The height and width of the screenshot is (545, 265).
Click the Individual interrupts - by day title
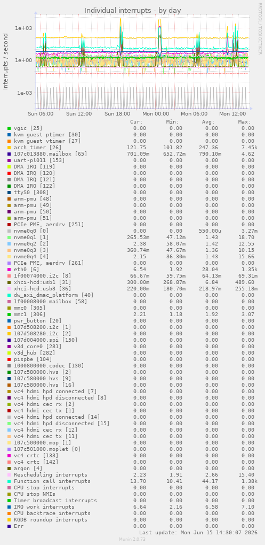click(133, 10)
